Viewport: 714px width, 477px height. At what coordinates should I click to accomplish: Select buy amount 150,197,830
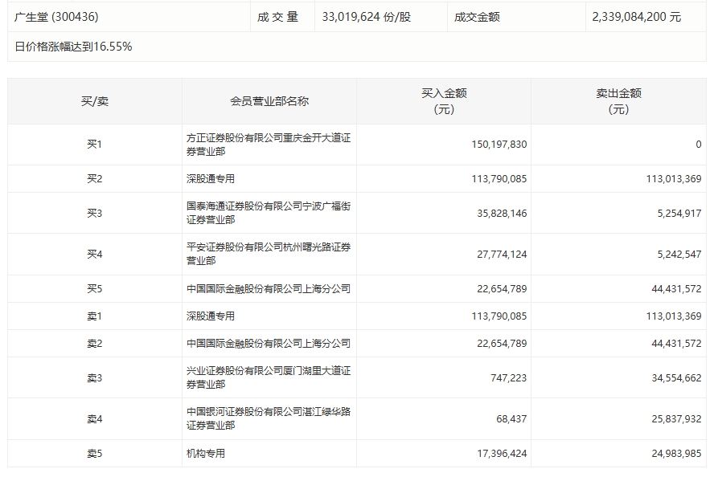click(x=499, y=145)
